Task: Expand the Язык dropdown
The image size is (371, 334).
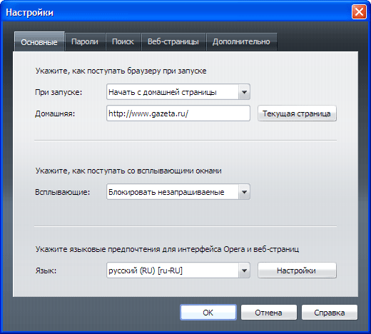Action: 178,270
